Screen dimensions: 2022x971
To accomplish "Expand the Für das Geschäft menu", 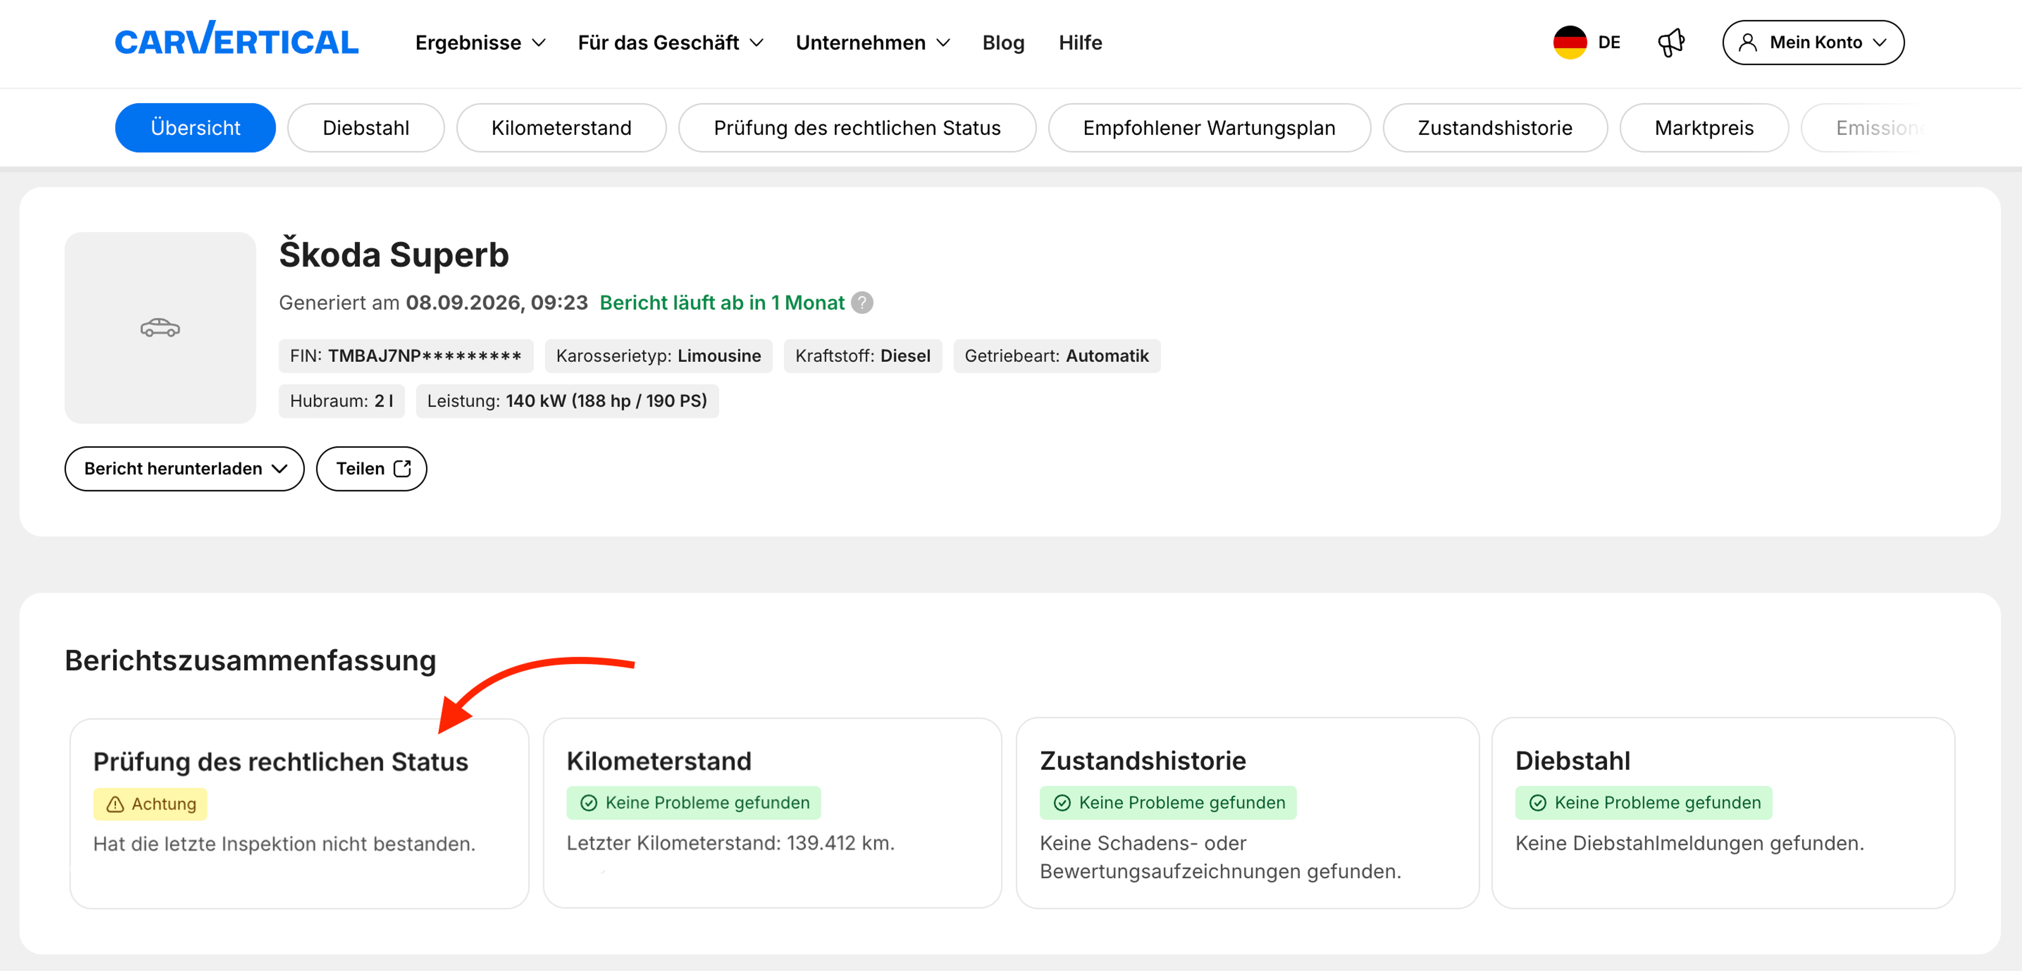I will [670, 42].
